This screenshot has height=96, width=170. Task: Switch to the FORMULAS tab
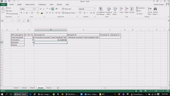[x=42, y=5]
